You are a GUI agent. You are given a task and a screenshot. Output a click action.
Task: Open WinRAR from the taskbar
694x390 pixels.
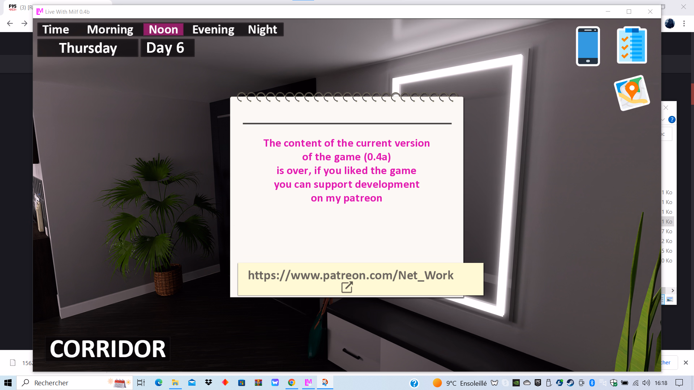258,383
